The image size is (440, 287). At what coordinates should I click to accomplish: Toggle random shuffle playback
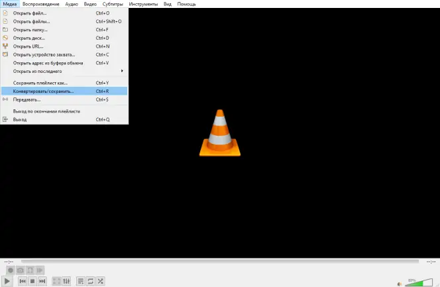101,281
